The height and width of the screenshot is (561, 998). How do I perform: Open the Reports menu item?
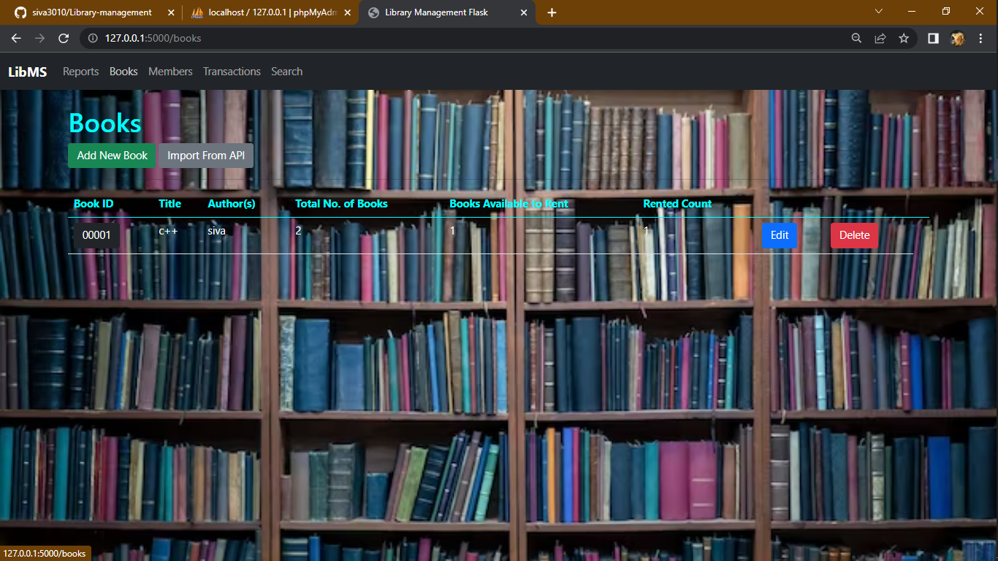(x=80, y=71)
